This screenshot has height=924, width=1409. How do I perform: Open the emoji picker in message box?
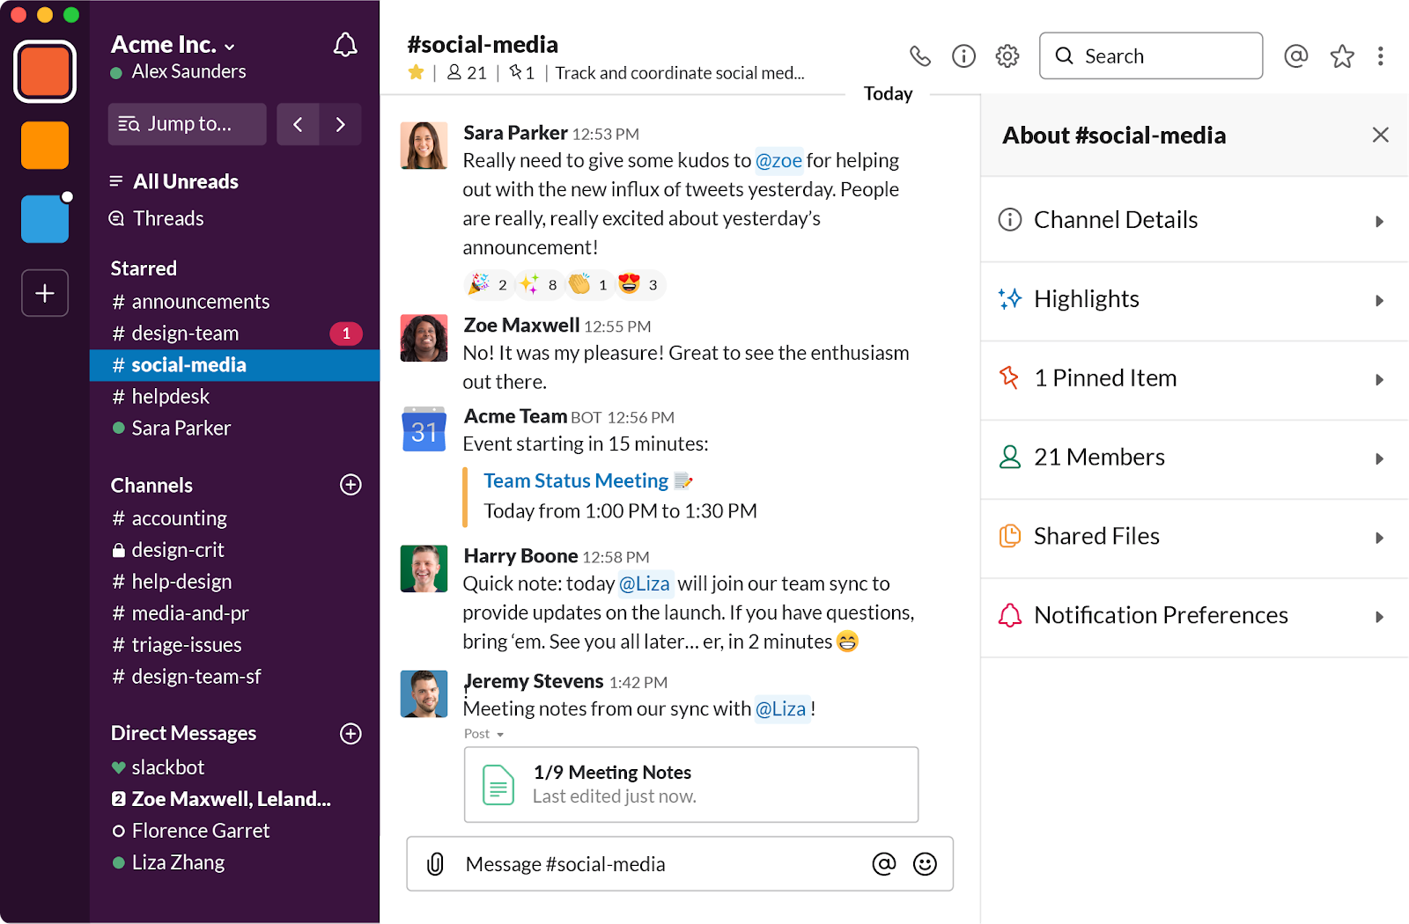pos(925,864)
